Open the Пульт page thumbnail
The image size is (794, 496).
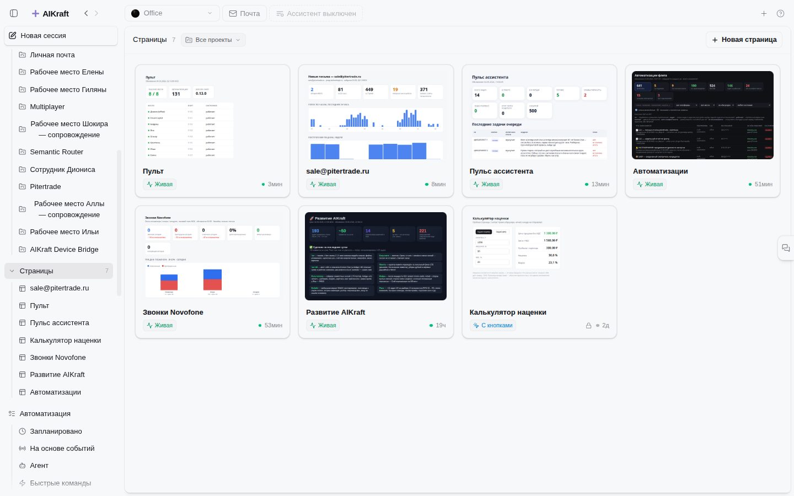pos(212,115)
